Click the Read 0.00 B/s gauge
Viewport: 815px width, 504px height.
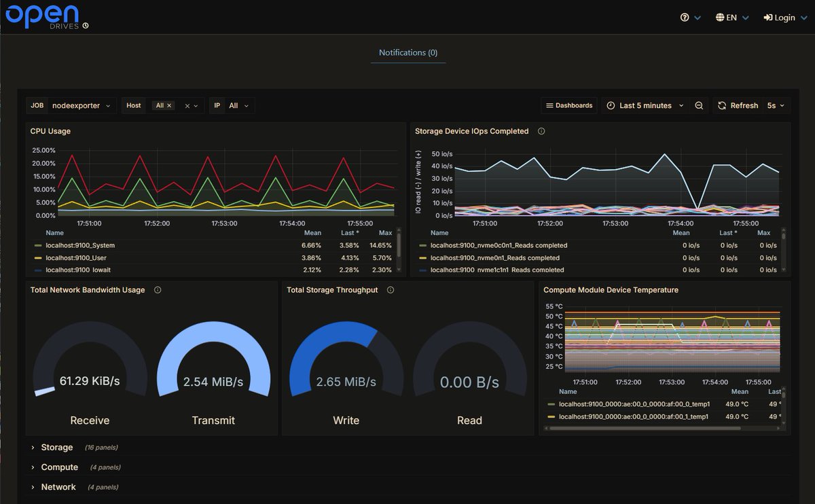tap(469, 360)
